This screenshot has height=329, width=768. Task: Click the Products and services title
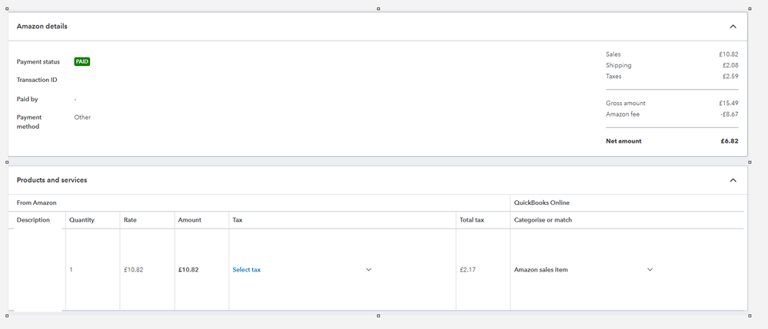coord(52,180)
